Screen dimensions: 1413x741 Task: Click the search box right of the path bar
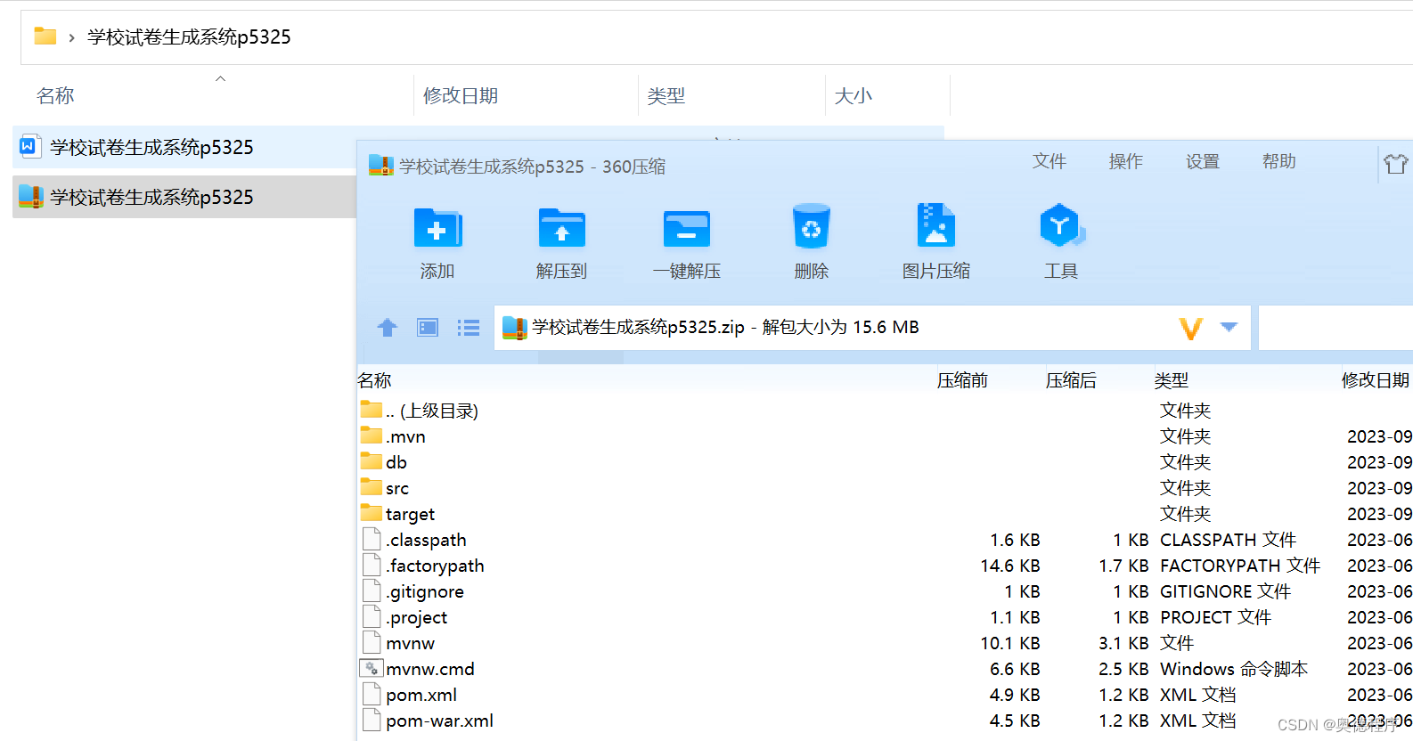(1335, 327)
